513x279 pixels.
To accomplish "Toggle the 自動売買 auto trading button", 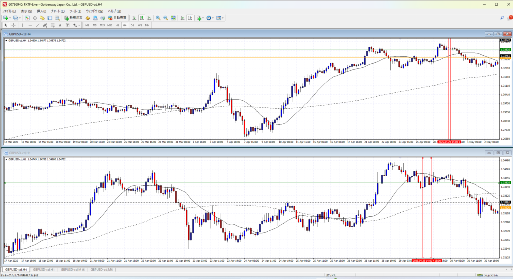I will tap(118, 18).
